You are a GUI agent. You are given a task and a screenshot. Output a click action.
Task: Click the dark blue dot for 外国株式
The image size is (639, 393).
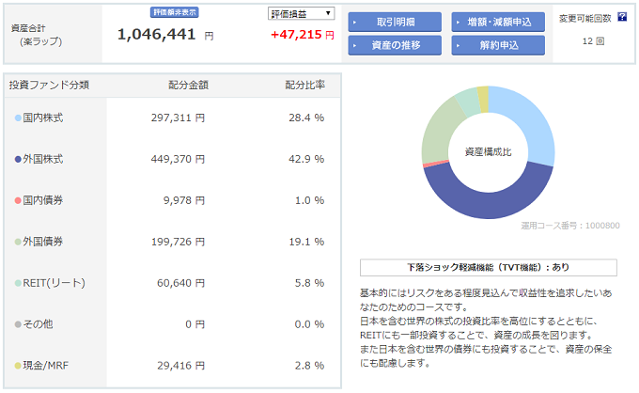(x=18, y=160)
